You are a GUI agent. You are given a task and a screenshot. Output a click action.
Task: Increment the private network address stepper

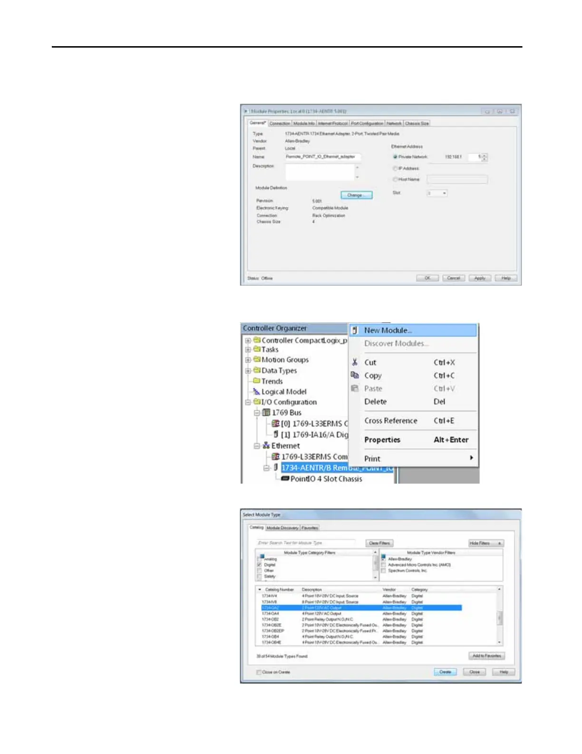485,155
